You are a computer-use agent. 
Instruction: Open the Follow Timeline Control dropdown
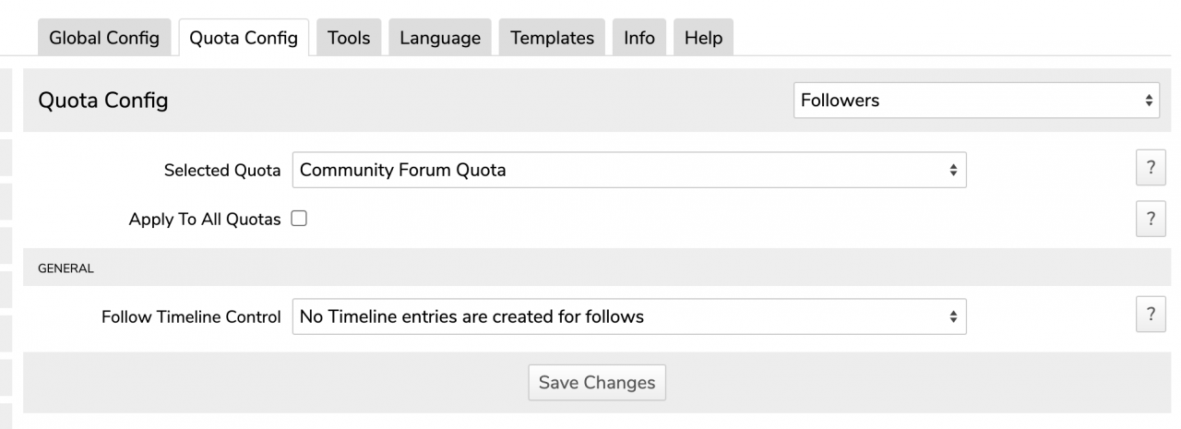pyautogui.click(x=628, y=316)
